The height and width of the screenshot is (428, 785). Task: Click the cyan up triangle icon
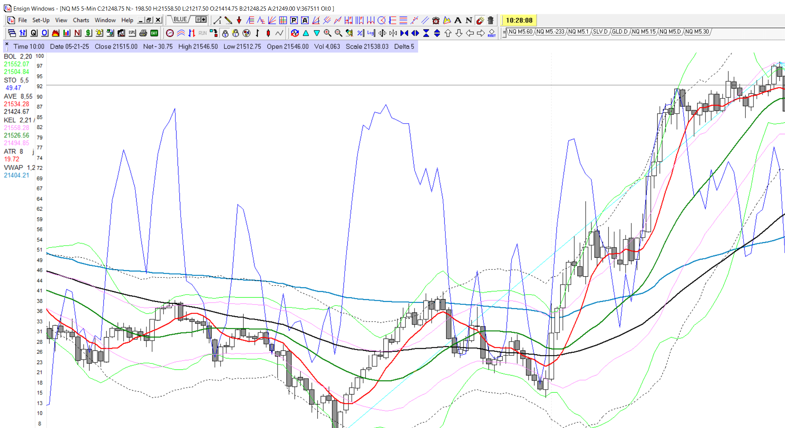click(306, 33)
